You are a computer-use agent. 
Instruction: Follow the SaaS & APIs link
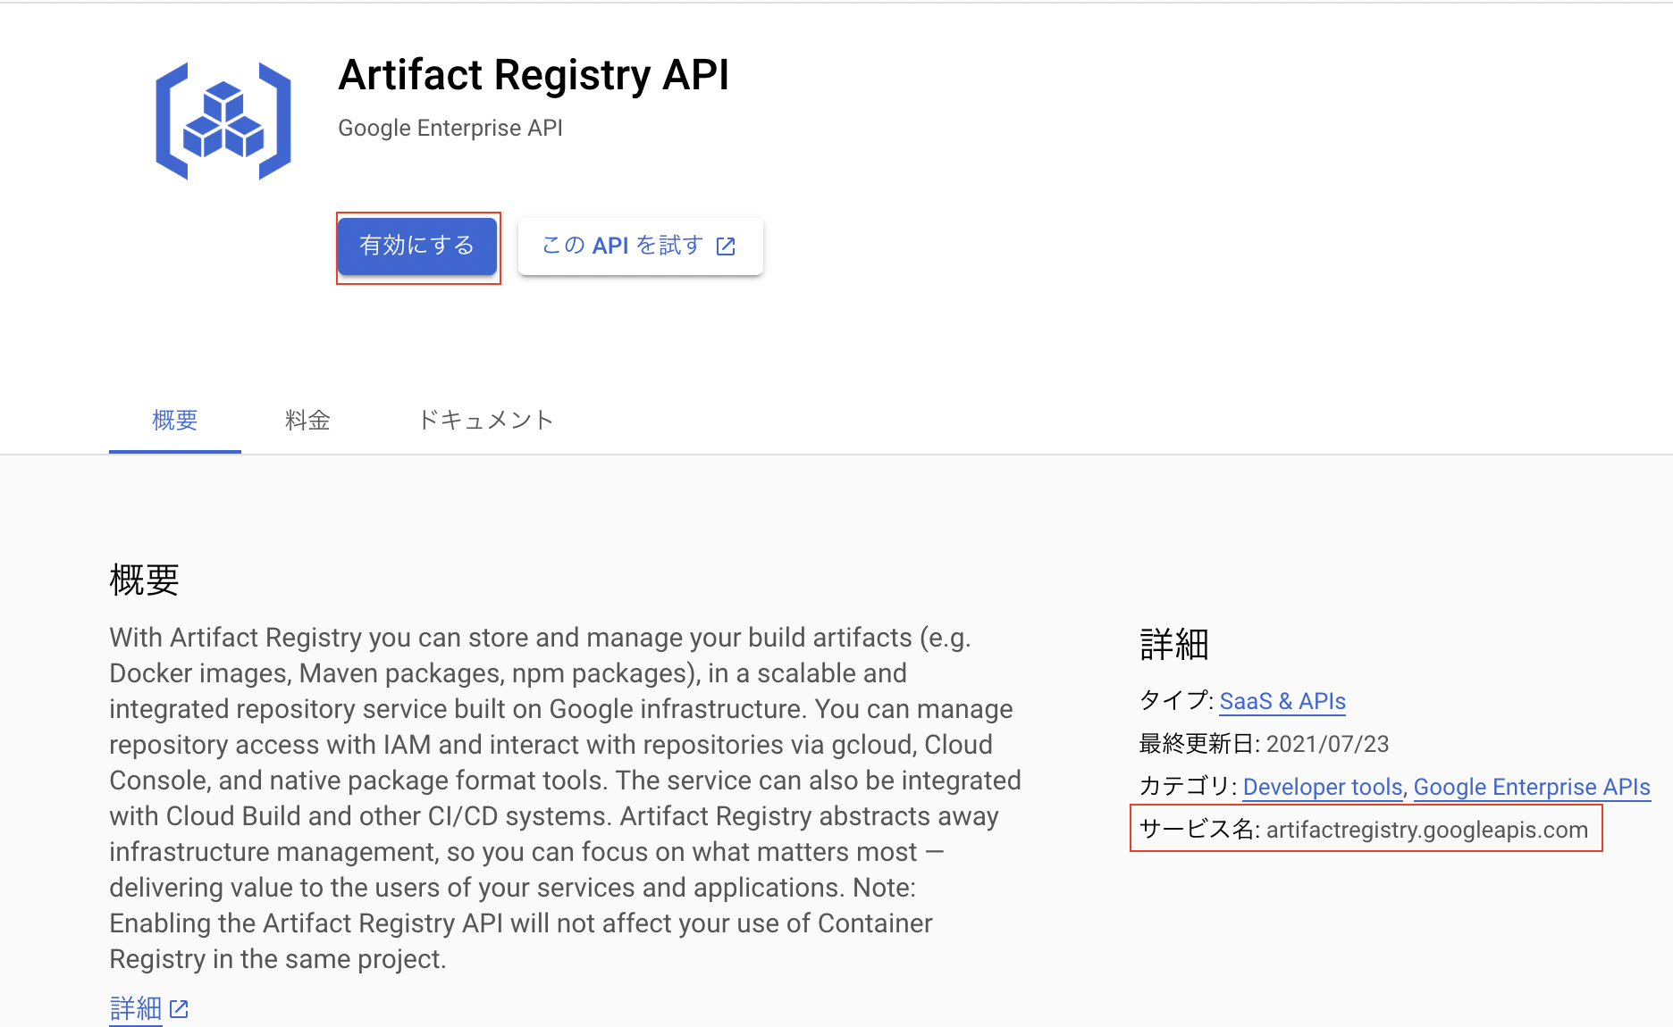1282,701
